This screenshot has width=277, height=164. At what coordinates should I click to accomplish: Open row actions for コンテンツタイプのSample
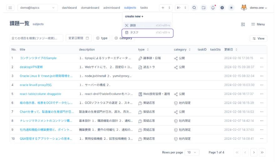click(x=262, y=58)
